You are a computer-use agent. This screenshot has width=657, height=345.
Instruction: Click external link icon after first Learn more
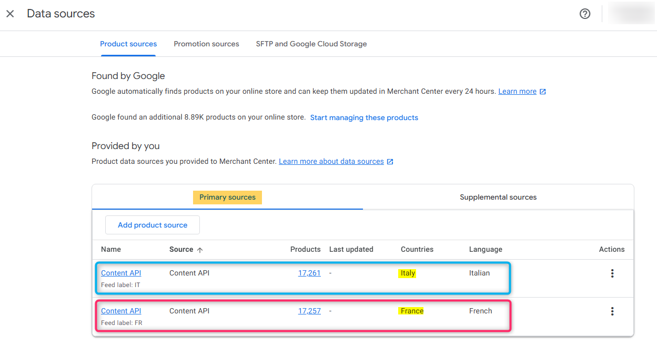coord(543,92)
